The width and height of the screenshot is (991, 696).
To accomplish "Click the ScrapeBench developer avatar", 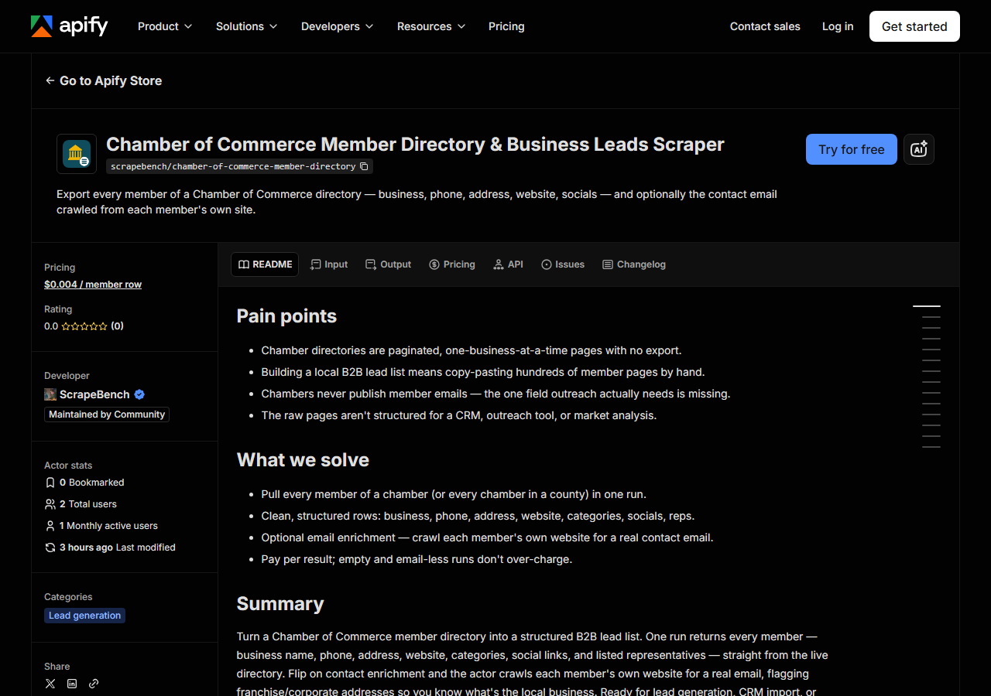I will (x=50, y=394).
